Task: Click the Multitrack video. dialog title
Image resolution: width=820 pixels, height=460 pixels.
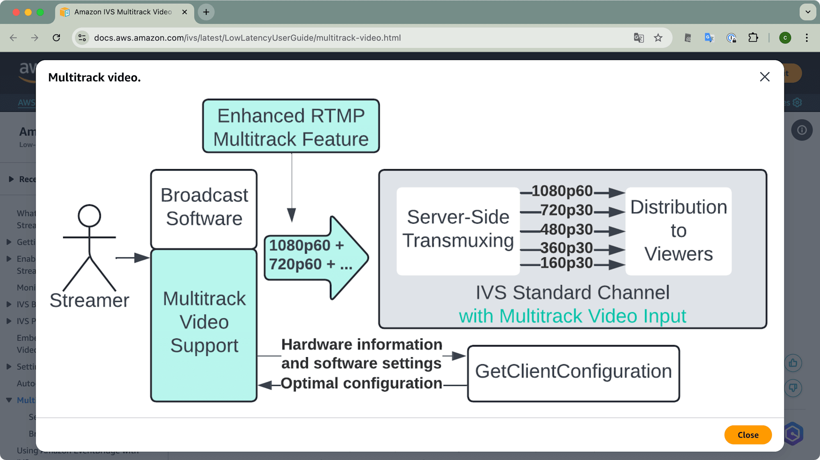Action: [94, 77]
